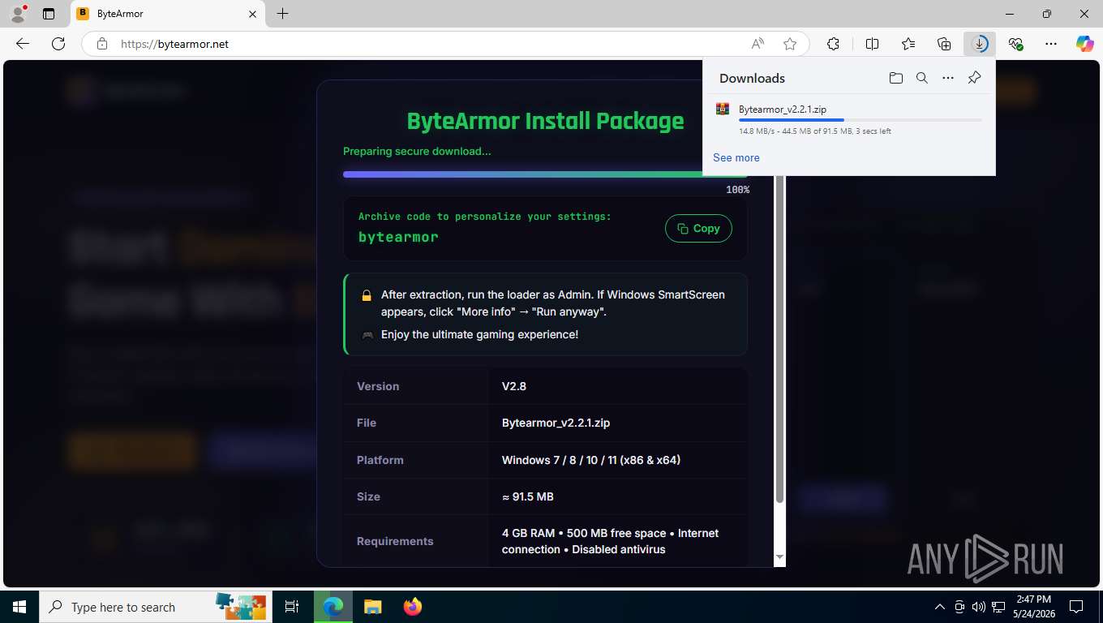Open File Explorer on the taskbar

[x=372, y=607]
